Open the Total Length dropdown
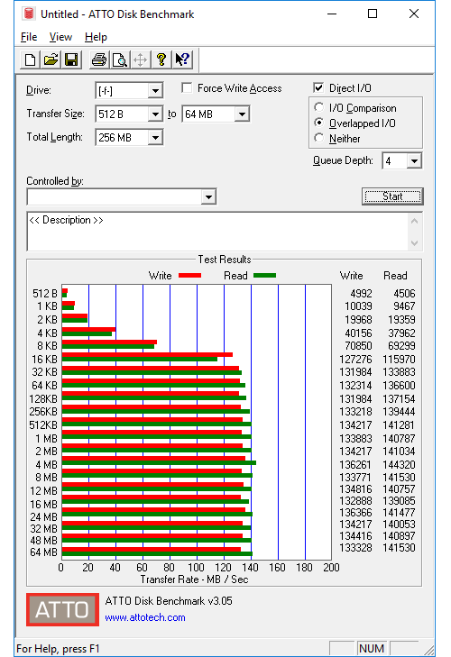This screenshot has height=657, width=451. point(155,137)
